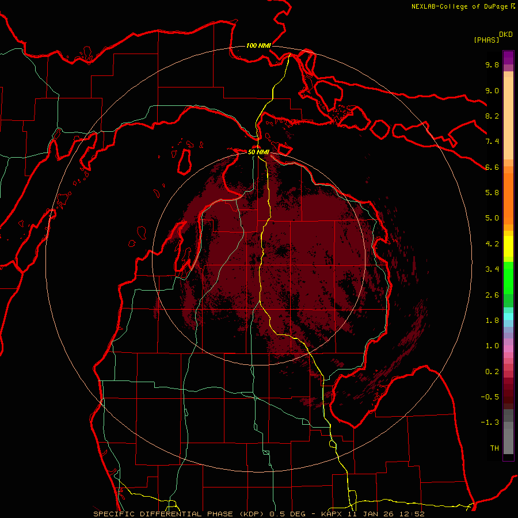
Task: Click the 3.4 legend value
Action: click(492, 269)
